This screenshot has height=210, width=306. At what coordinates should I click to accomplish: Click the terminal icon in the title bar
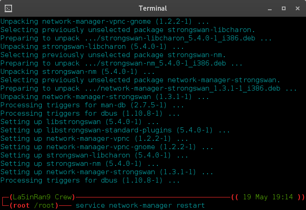coord(8,8)
